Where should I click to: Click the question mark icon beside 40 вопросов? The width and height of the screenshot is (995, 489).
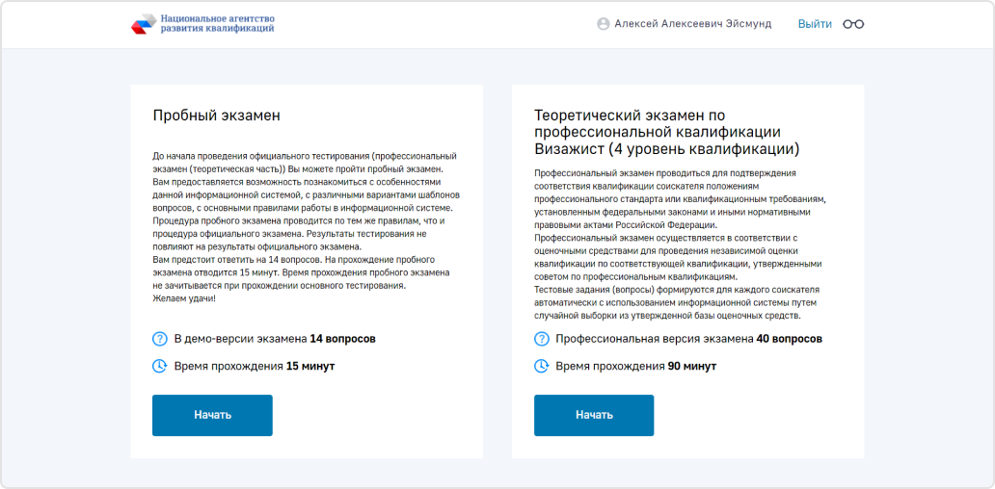541,339
